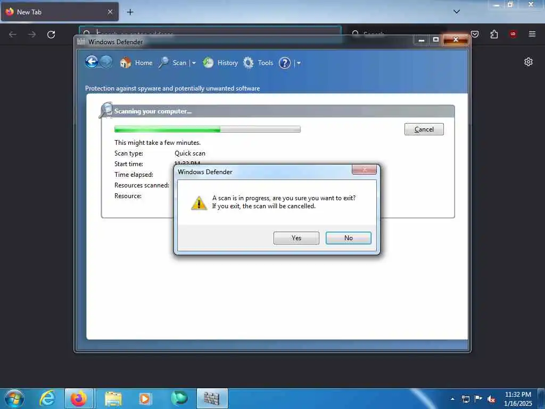545x409 pixels.
Task: Click the muted volume tray icon
Action: (x=491, y=399)
